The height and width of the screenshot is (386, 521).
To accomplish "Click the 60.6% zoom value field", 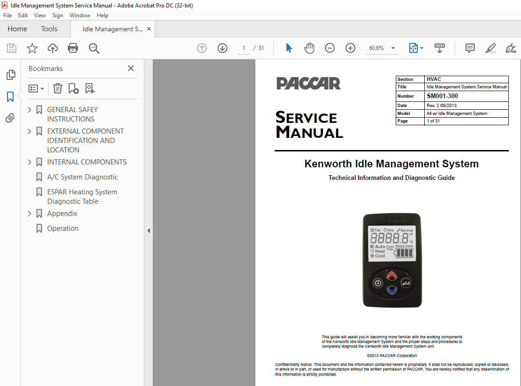I will point(376,48).
